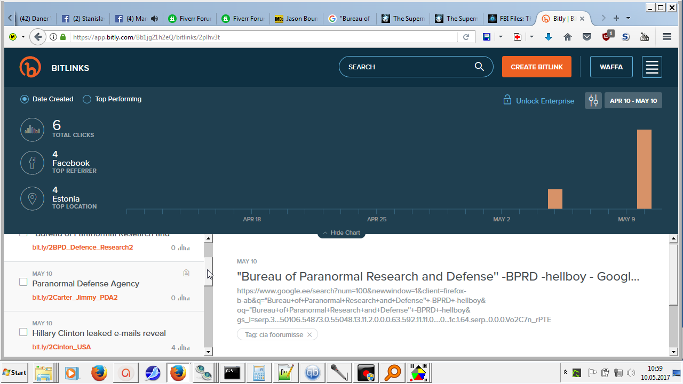Check the Paranormal Defense Agency checkbox

coord(23,282)
